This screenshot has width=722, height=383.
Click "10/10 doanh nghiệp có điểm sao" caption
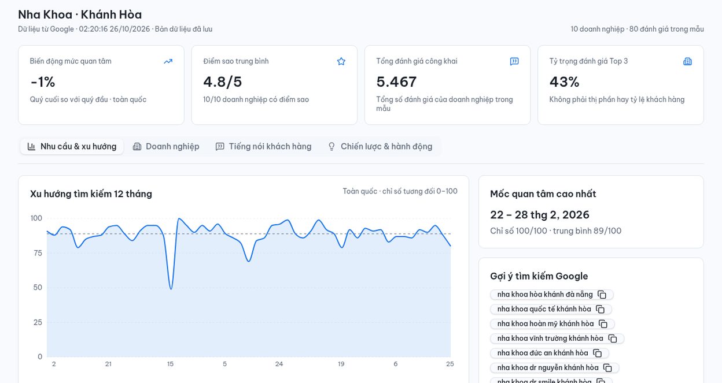click(x=256, y=99)
